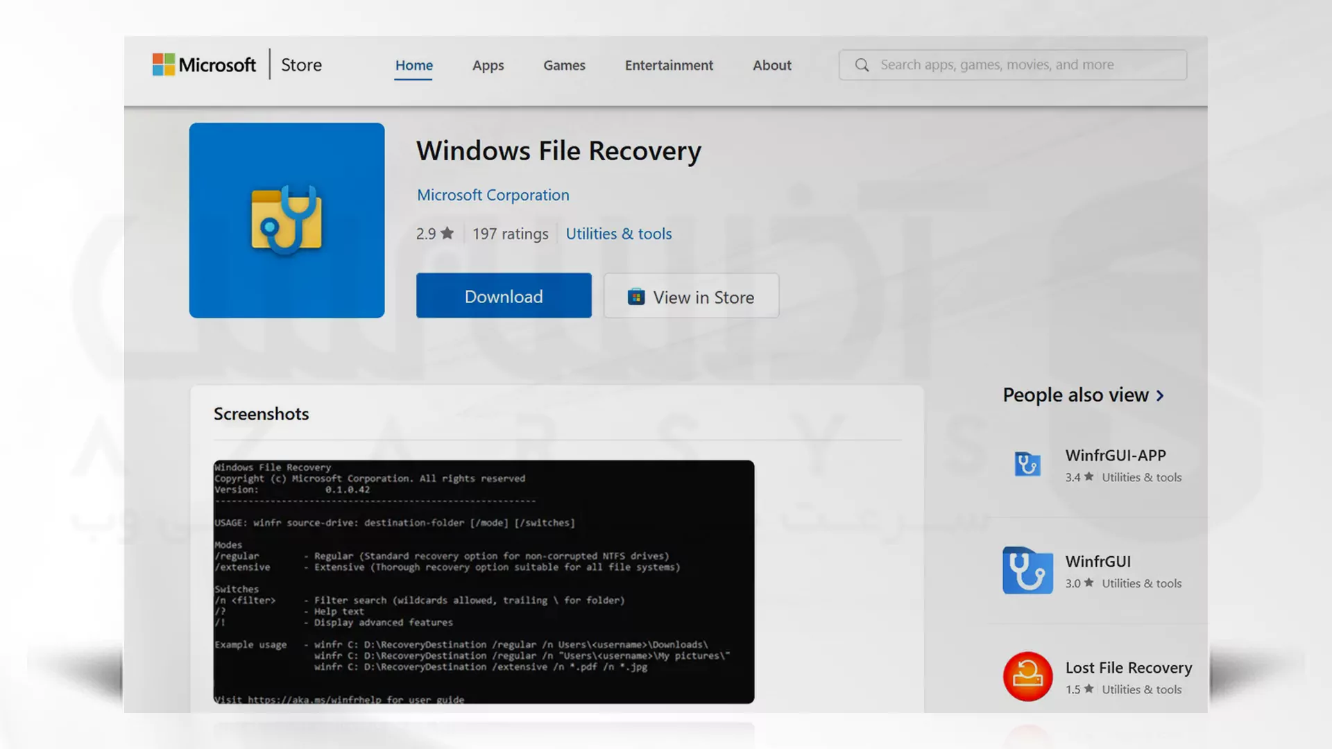
Task: Click Utilities & tools under WinfrGUI-APP
Action: click(1142, 477)
